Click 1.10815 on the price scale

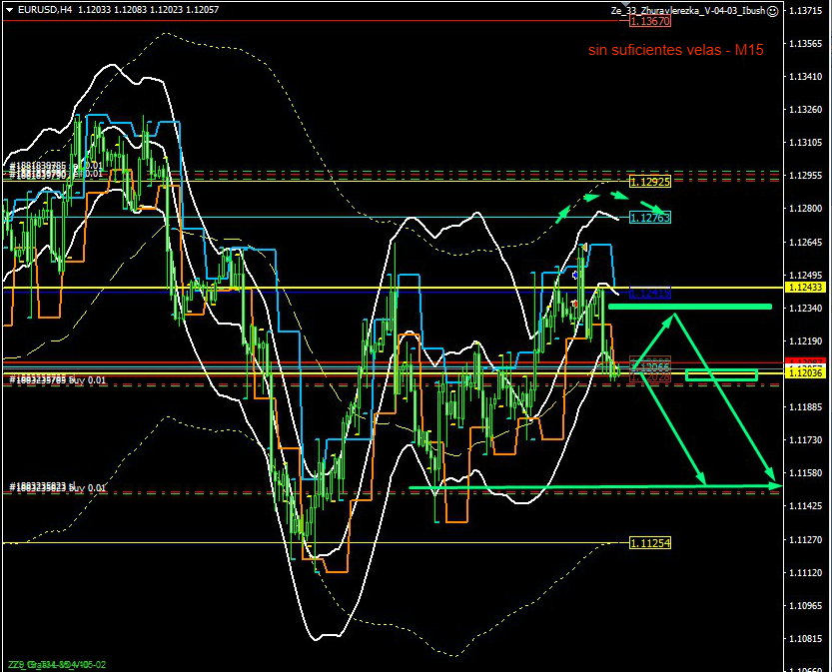805,638
